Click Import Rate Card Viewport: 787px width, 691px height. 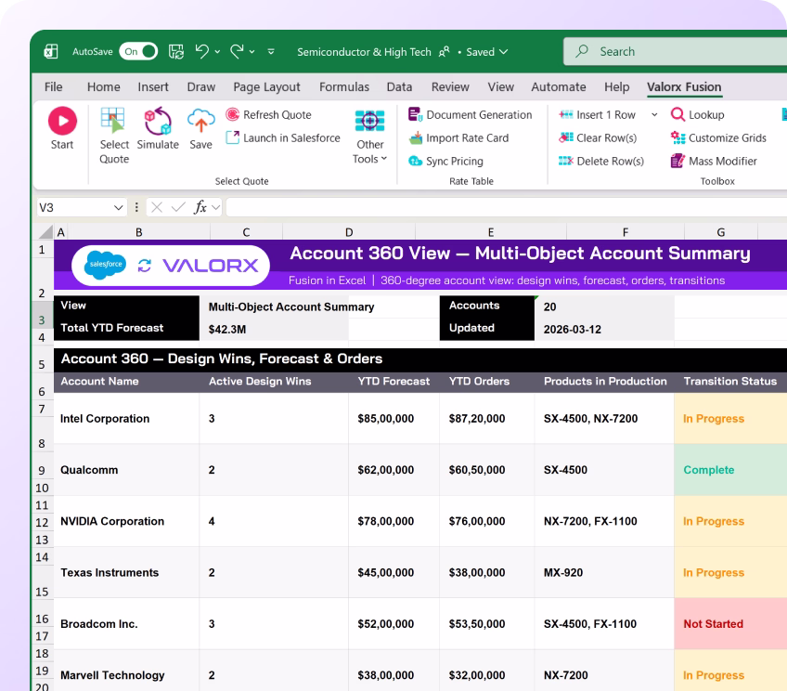pos(458,137)
